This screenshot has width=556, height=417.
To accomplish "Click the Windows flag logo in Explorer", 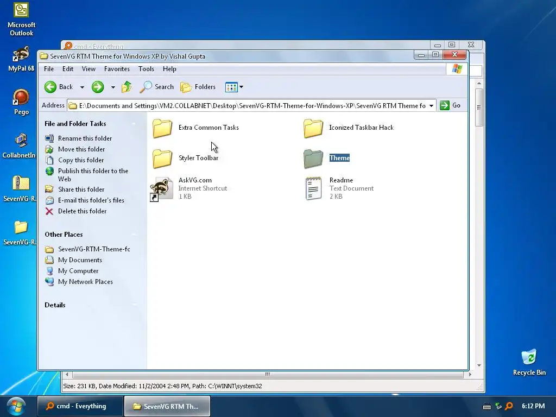I will [457, 69].
